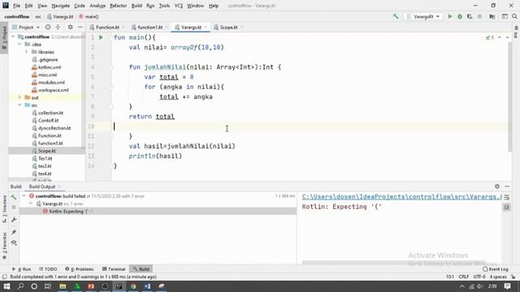Expand the out folder node
The image size is (520, 292).
(19, 97)
